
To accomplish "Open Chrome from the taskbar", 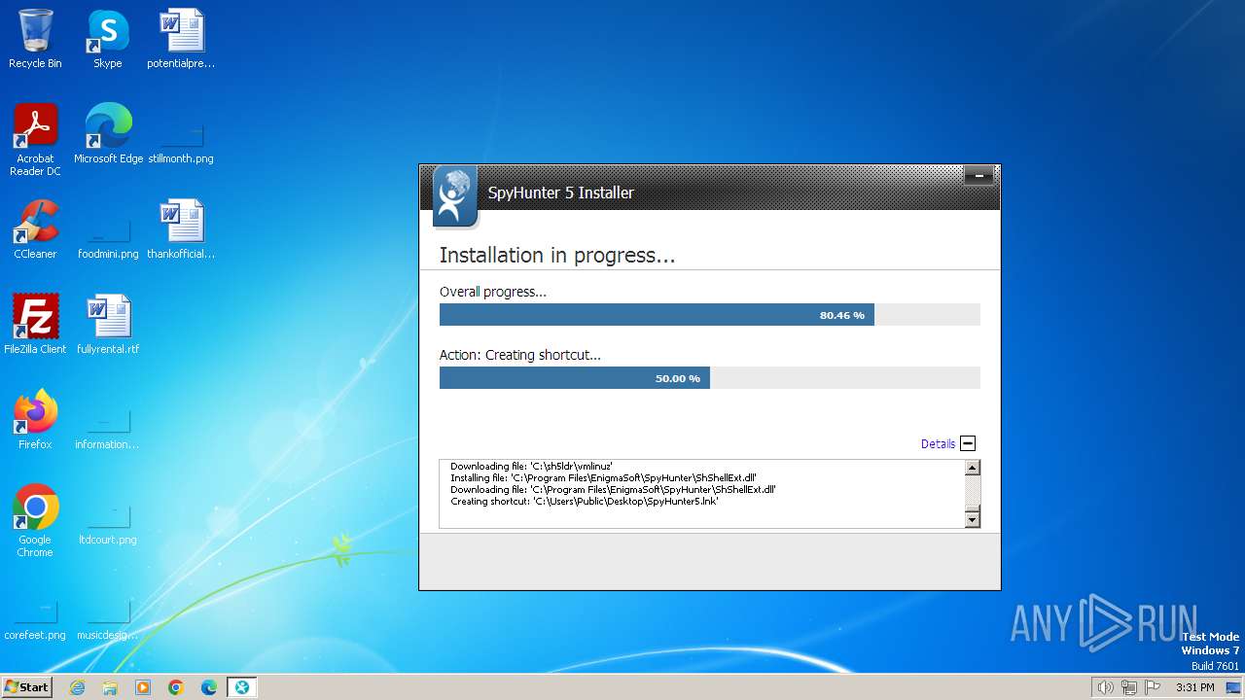I will click(x=176, y=687).
